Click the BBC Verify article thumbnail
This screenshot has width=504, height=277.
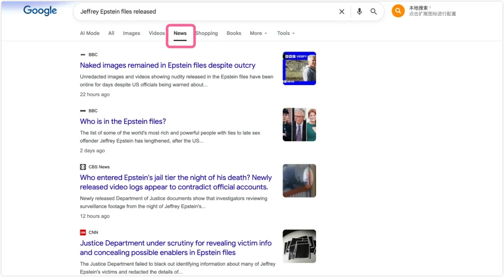click(299, 68)
